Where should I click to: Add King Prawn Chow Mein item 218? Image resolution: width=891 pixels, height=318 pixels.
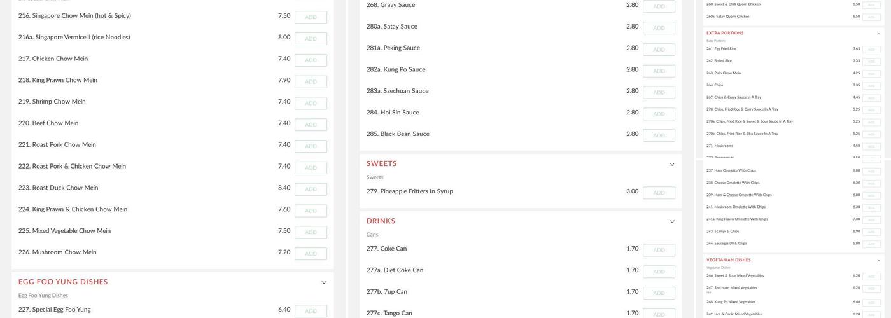pyautogui.click(x=311, y=82)
